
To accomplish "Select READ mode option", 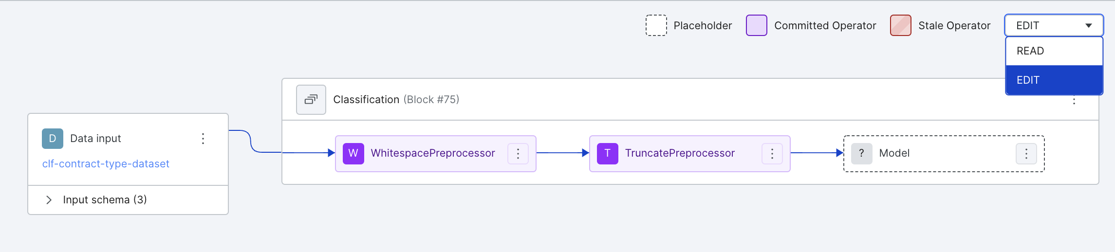I will [1054, 51].
